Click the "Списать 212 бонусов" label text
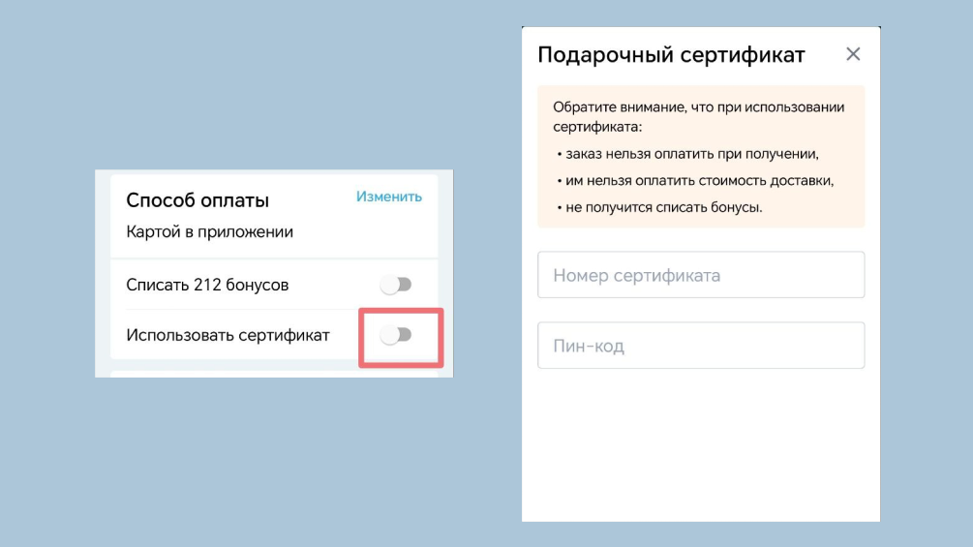Viewport: 973px width, 547px height. point(207,286)
